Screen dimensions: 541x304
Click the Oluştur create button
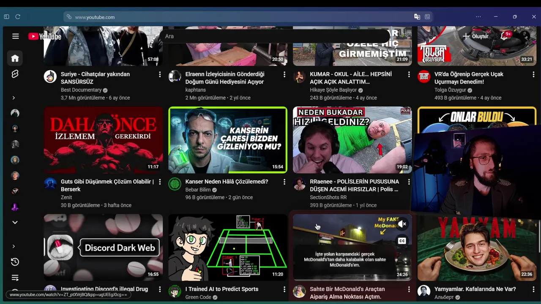point(475,36)
